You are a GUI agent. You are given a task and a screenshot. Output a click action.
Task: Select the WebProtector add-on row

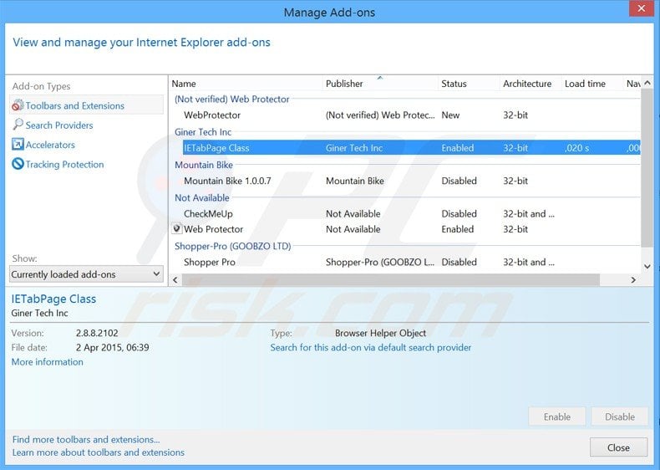point(405,115)
